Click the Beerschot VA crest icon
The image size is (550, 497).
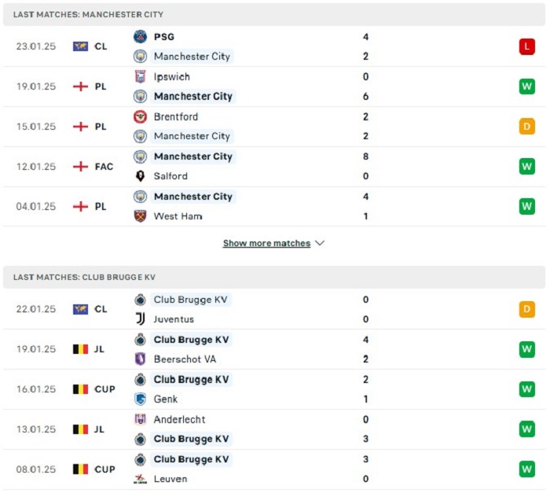point(140,359)
